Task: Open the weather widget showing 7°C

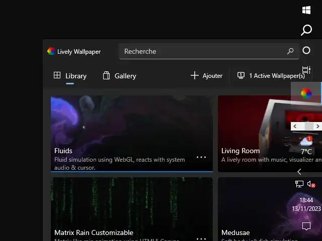Action: coord(306,146)
